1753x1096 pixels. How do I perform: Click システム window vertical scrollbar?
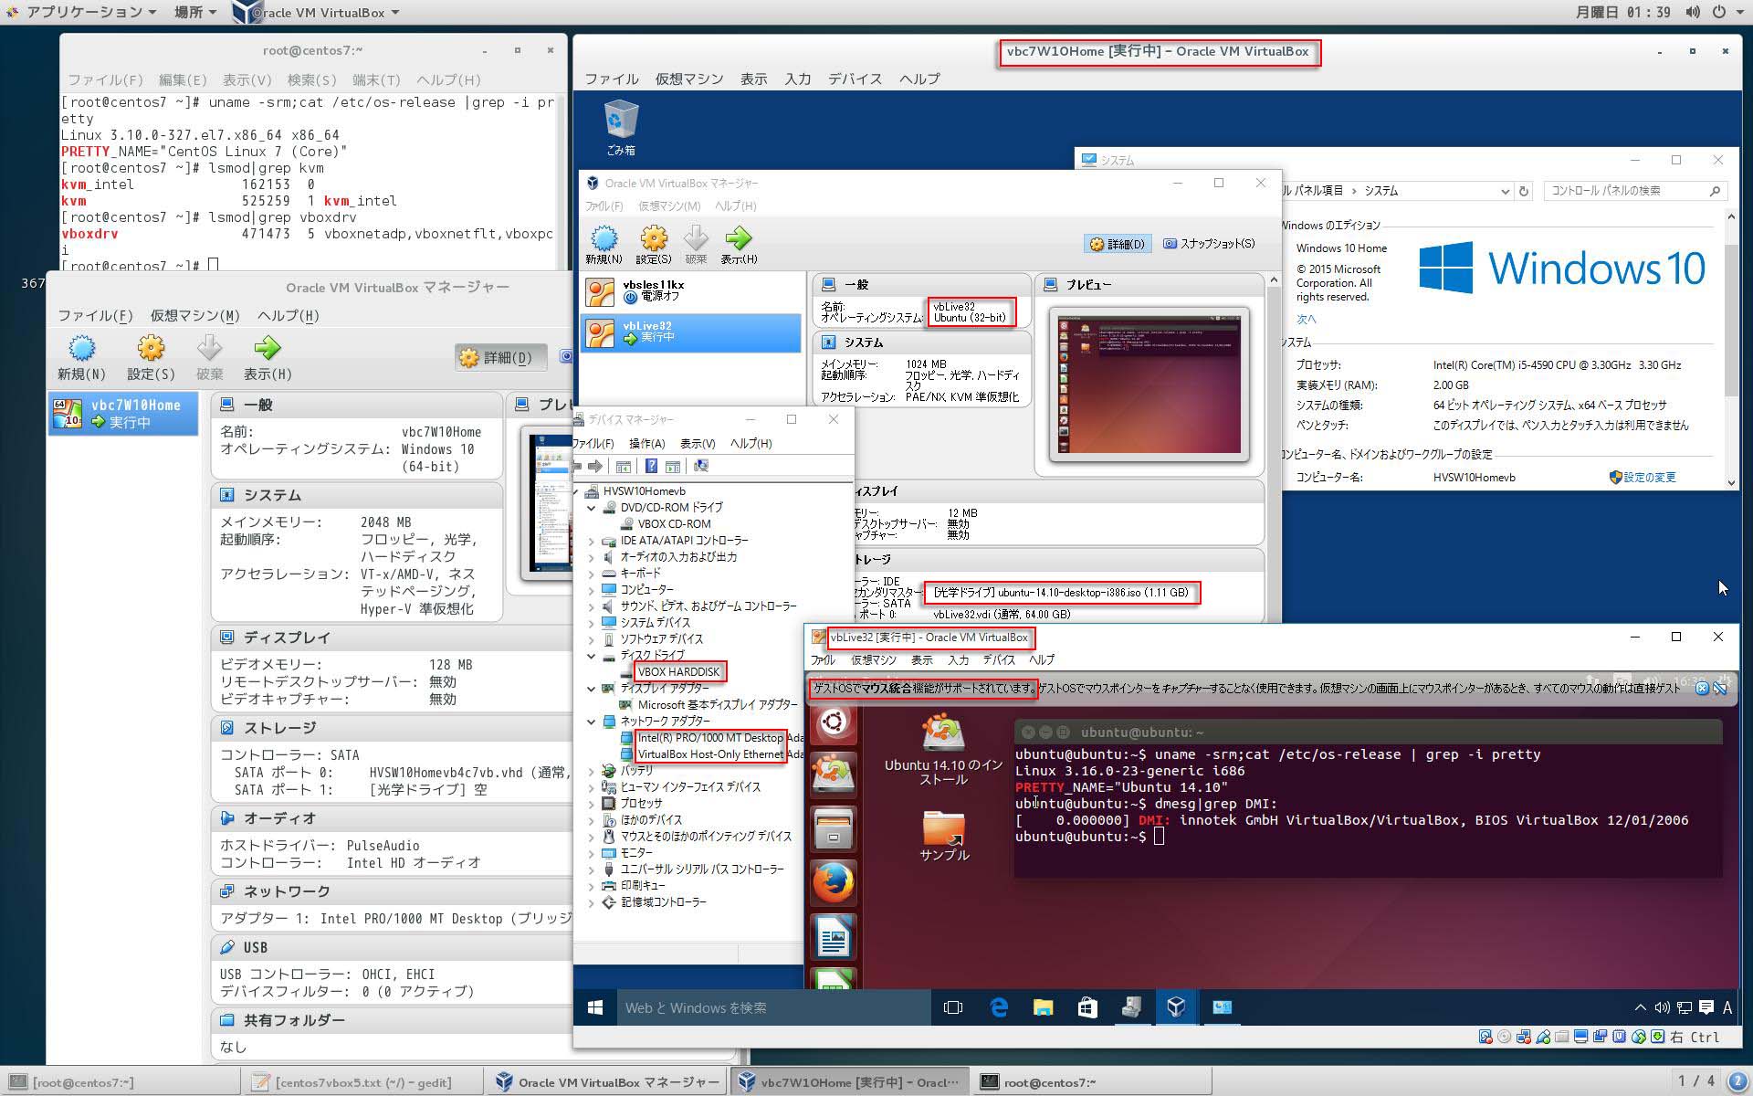click(1730, 350)
